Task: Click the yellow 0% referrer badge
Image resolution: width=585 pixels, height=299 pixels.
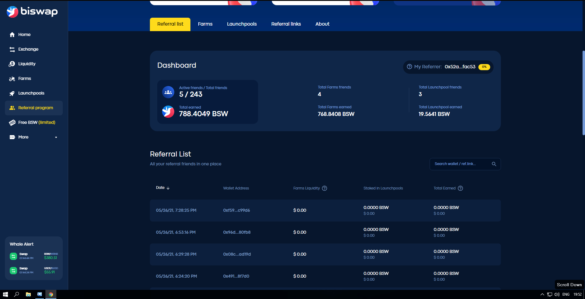Action: (x=484, y=67)
